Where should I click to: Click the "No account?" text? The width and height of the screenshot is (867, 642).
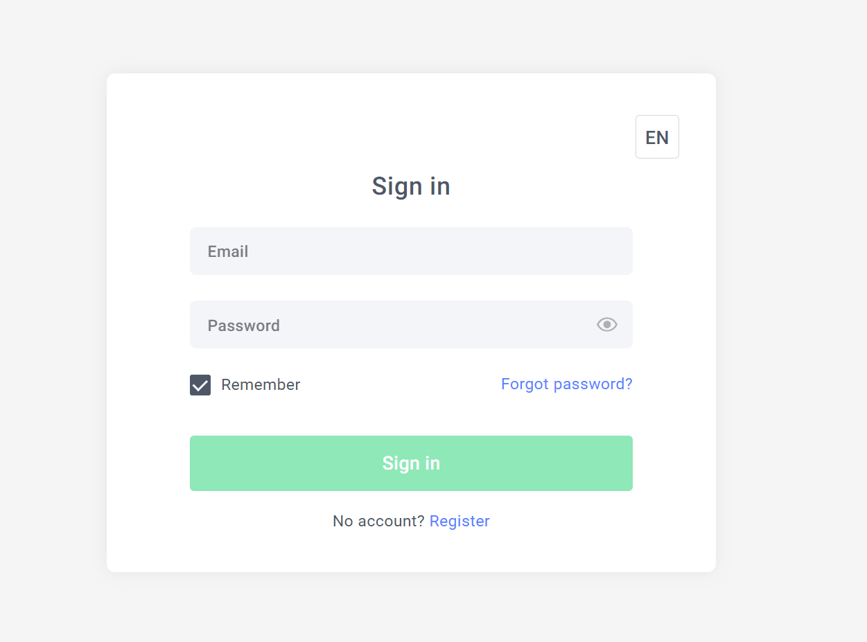pyautogui.click(x=378, y=521)
